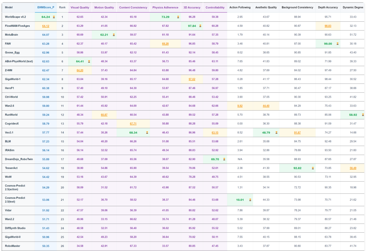Select the WoW model name

click(x=8, y=177)
